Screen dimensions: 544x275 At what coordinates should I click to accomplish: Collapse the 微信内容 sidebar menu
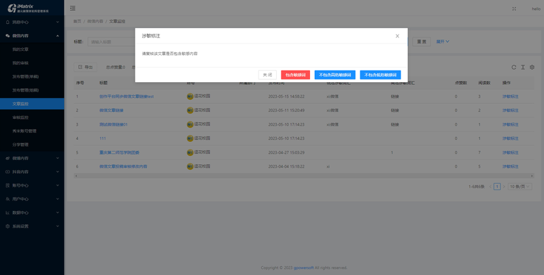pyautogui.click(x=31, y=35)
